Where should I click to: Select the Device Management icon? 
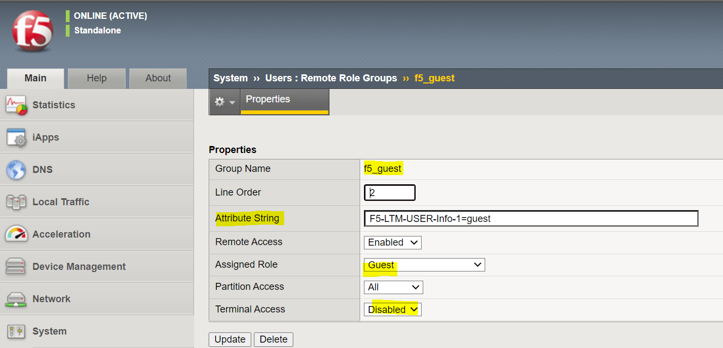16,266
